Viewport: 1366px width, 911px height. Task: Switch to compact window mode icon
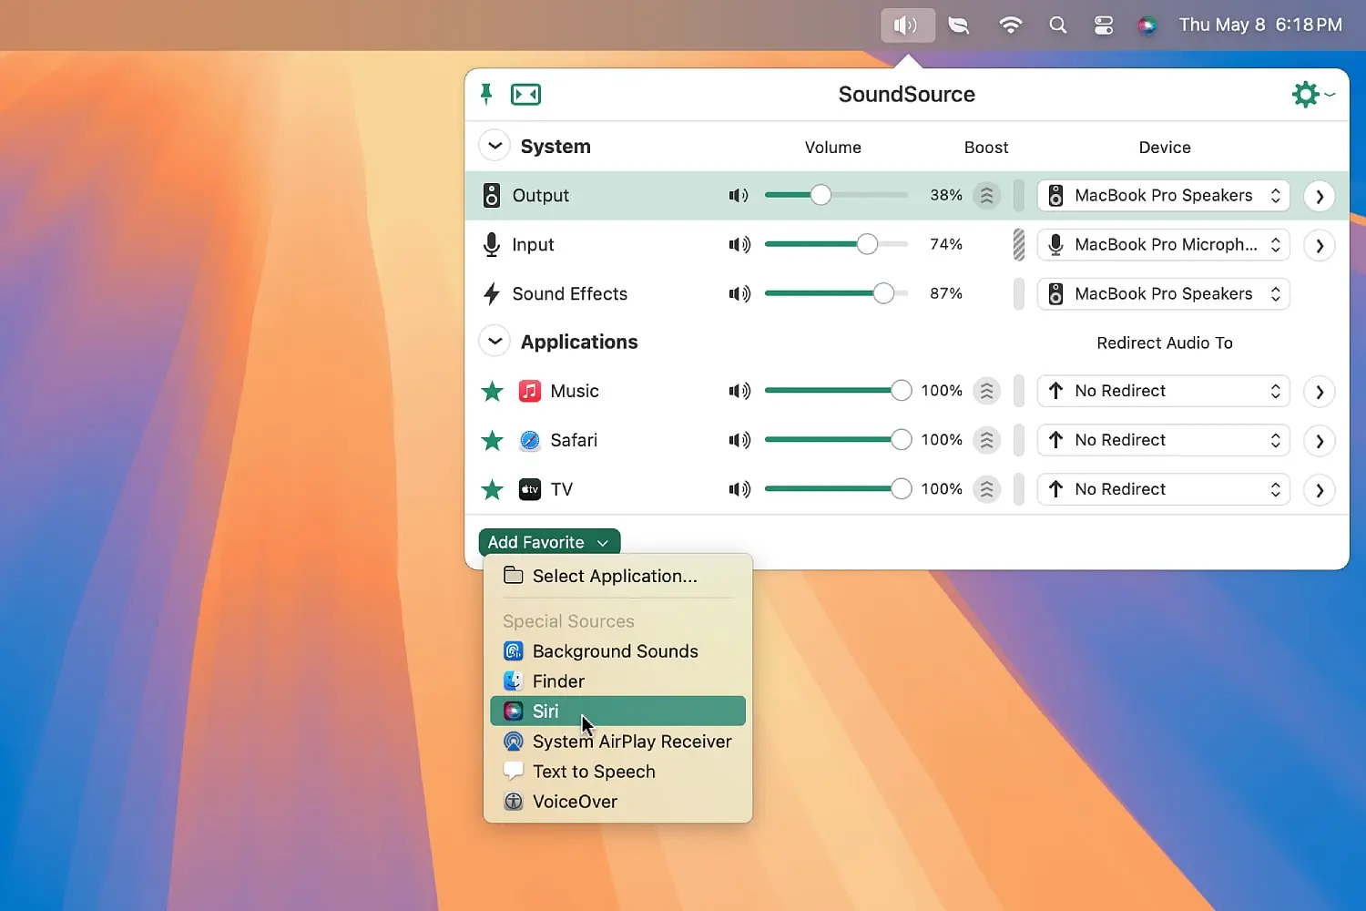pos(525,94)
